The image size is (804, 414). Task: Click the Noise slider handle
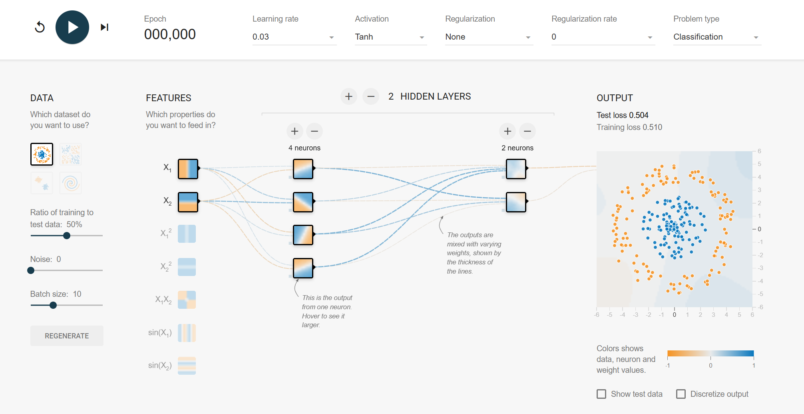[x=31, y=270]
